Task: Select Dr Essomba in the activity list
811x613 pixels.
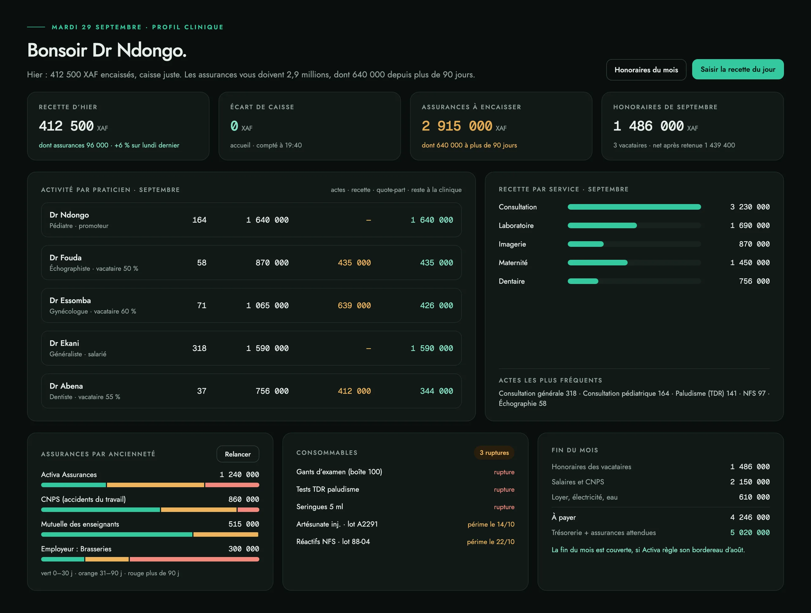Action: (251, 305)
